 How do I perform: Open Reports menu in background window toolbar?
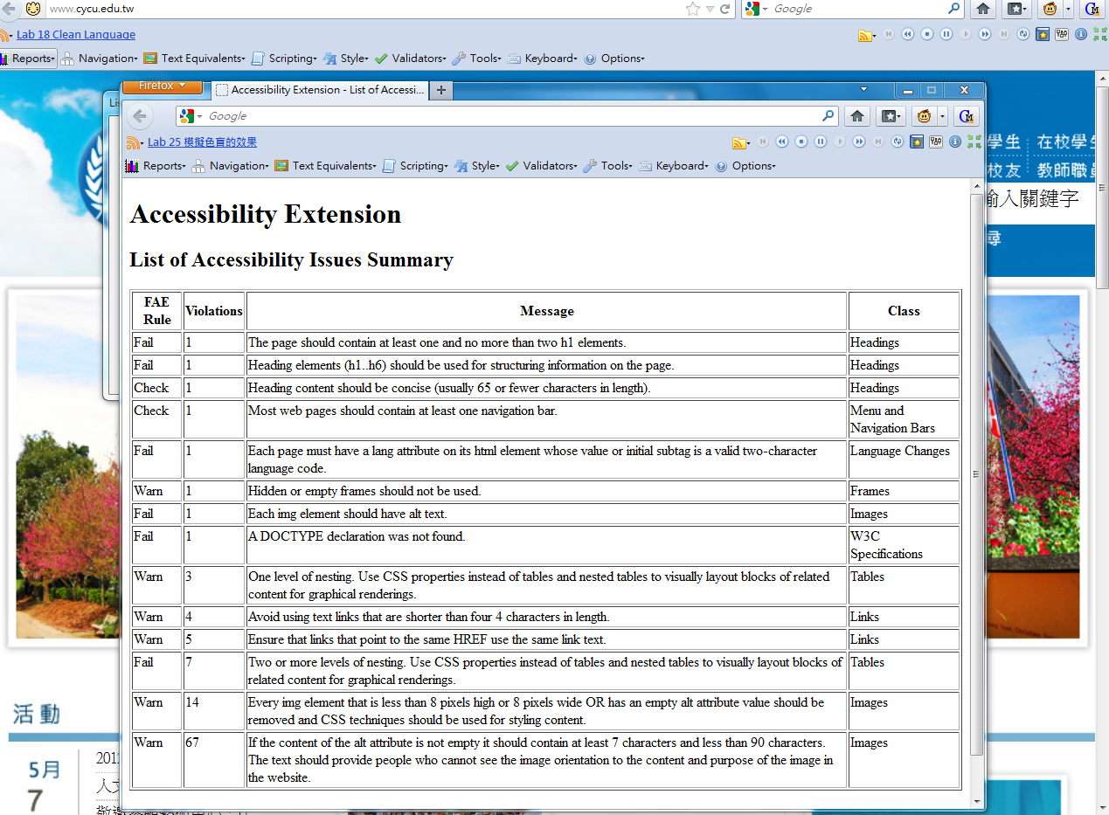(27, 59)
